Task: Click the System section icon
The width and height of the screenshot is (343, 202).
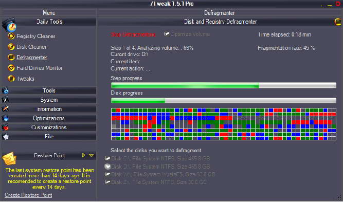Action: click(x=6, y=100)
